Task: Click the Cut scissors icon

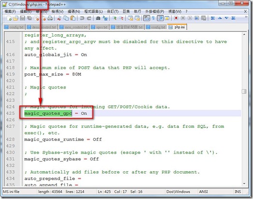Action: (59, 18)
